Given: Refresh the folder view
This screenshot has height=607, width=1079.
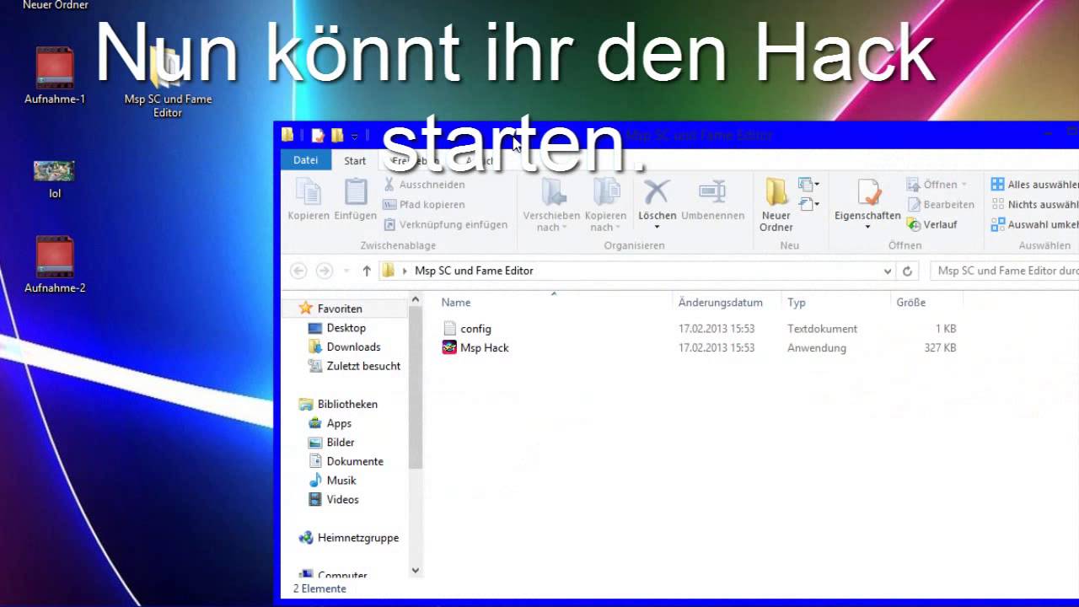Looking at the screenshot, I should pyautogui.click(x=907, y=271).
